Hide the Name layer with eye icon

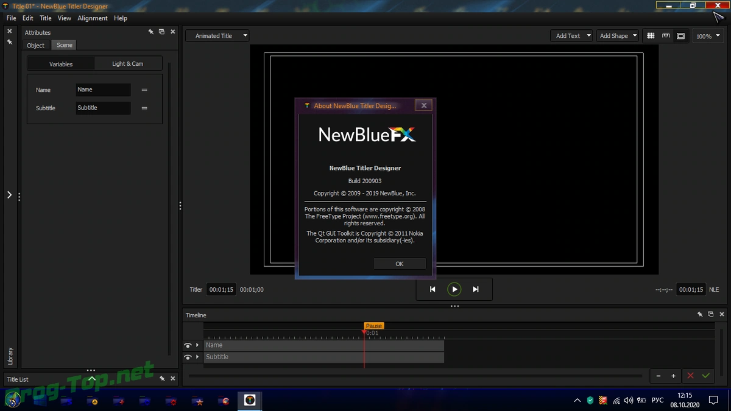point(188,346)
